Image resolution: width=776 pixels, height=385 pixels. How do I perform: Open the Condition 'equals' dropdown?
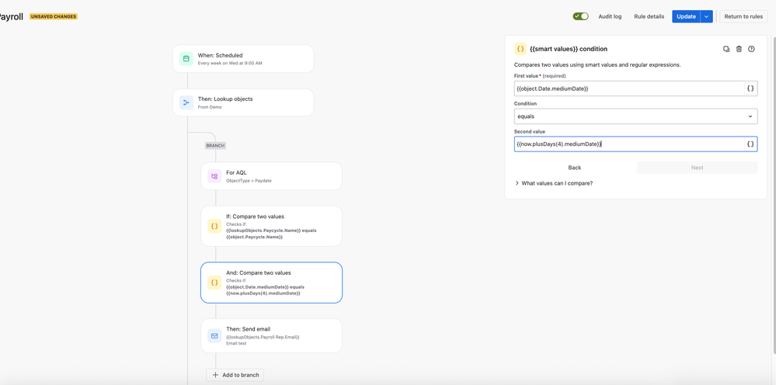635,116
